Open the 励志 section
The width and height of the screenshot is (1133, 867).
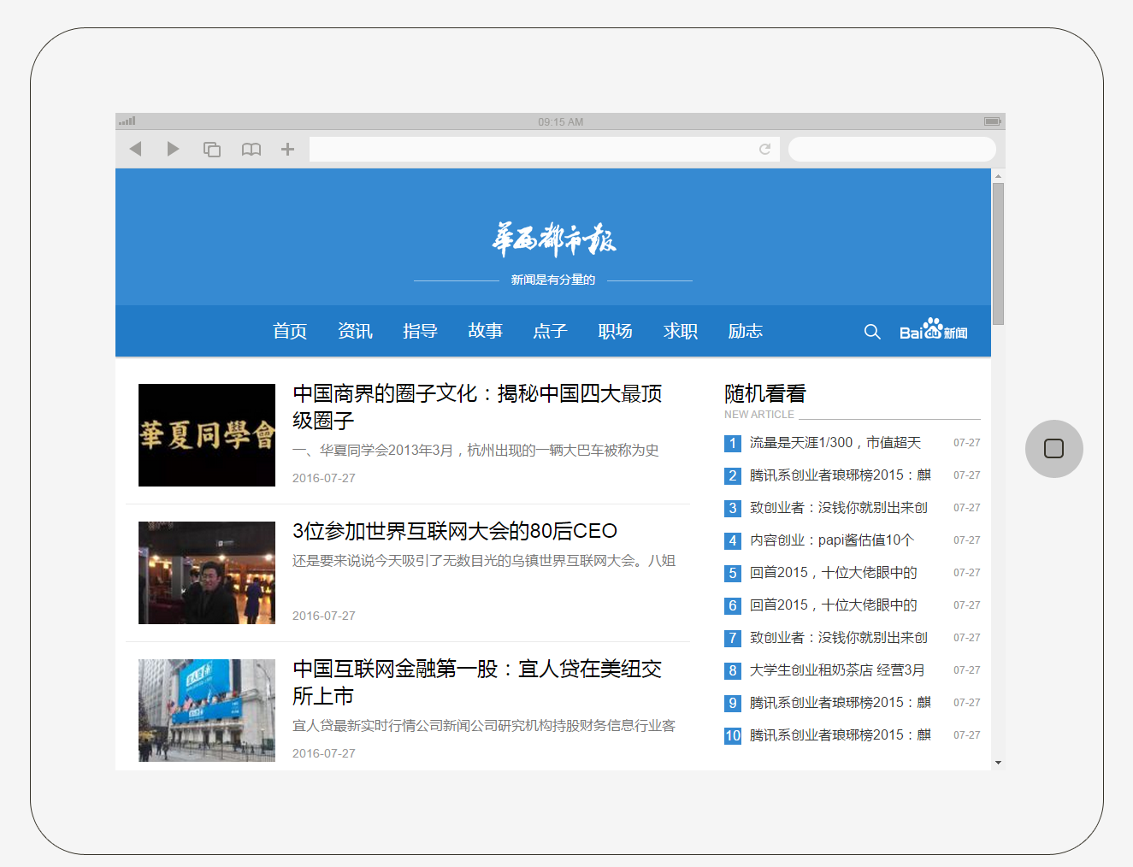pos(745,332)
